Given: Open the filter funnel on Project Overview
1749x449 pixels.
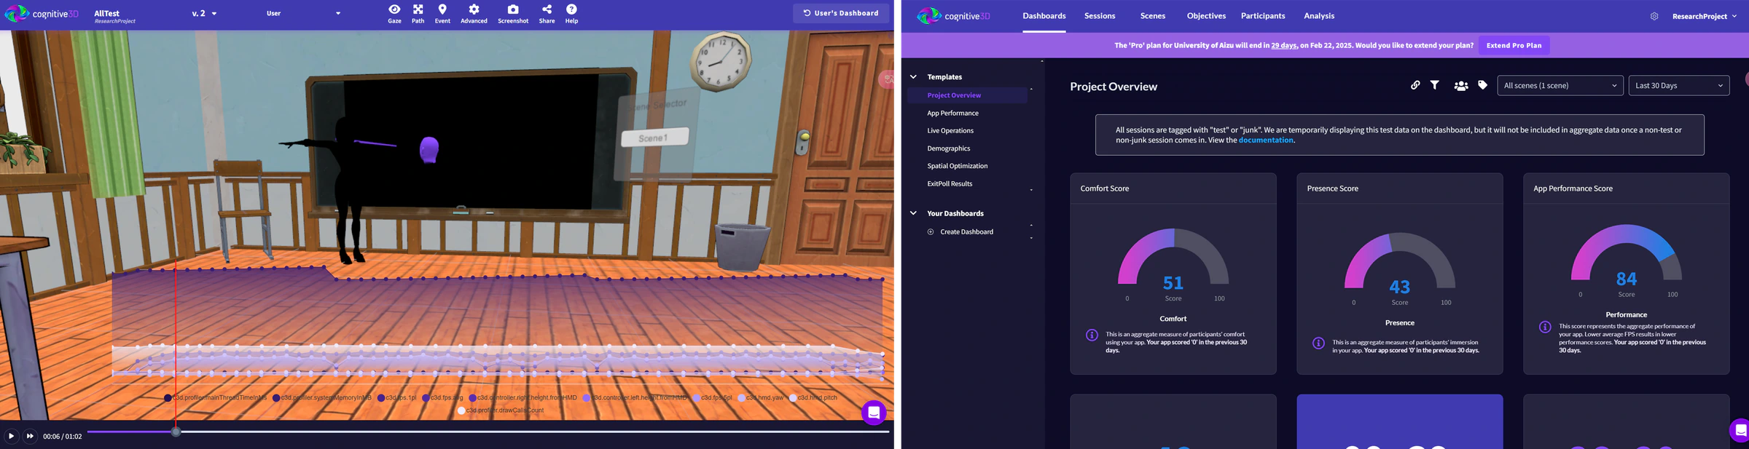Looking at the screenshot, I should [x=1434, y=85].
